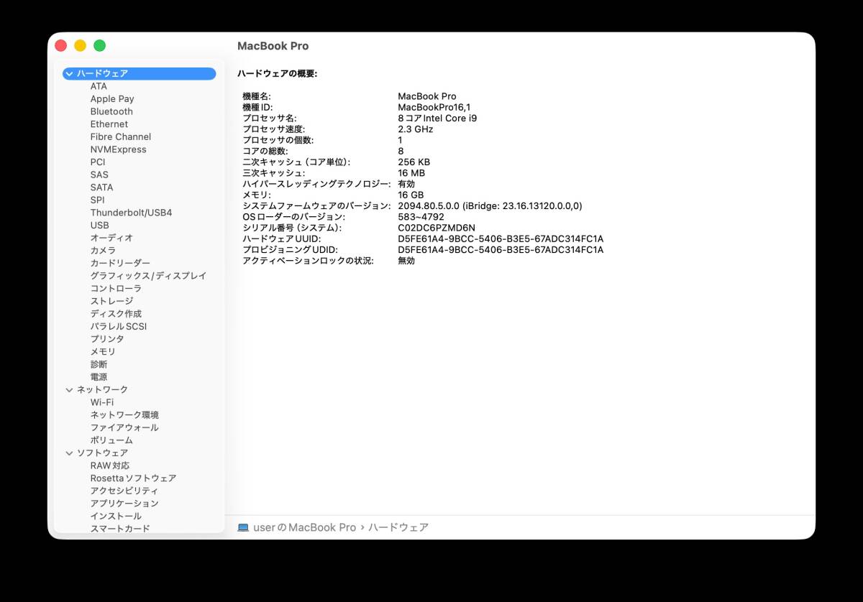Open グラフィックス/ディスプレイ information
Screen dimensions: 863x602
click(x=147, y=275)
